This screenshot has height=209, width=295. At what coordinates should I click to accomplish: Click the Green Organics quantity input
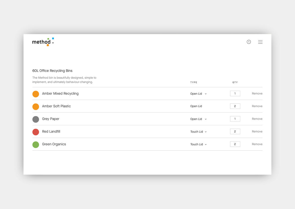click(235, 144)
